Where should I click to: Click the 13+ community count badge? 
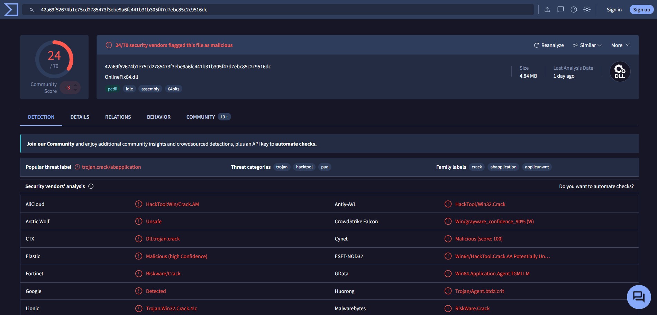click(x=224, y=117)
